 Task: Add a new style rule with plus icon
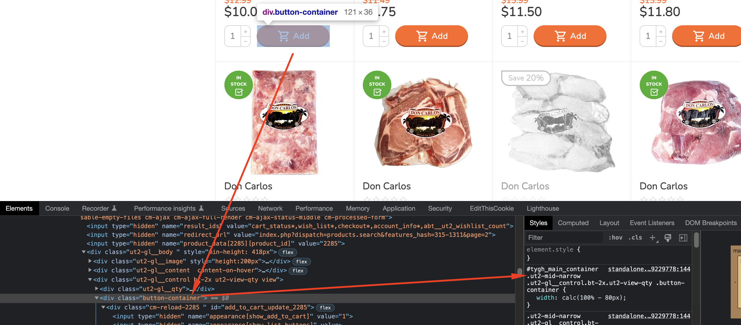coord(653,238)
